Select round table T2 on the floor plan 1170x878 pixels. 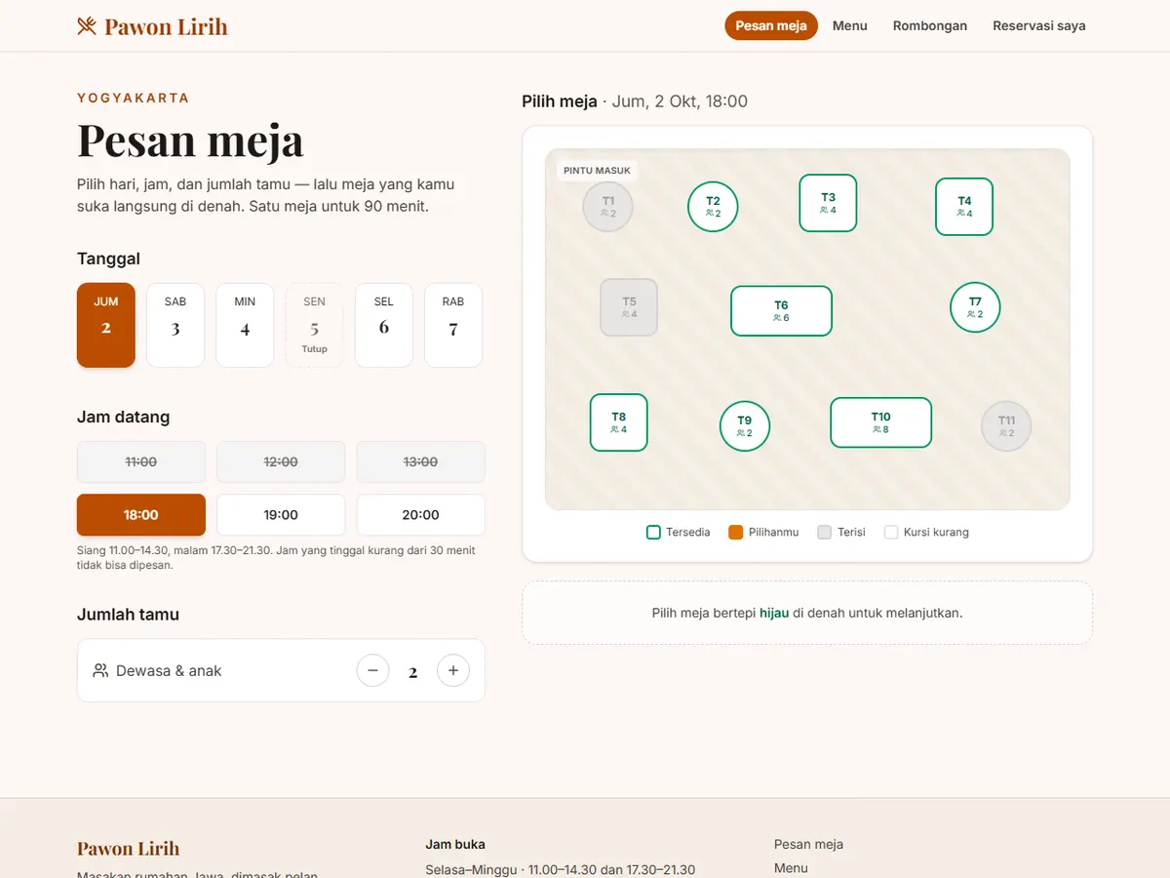[713, 207]
